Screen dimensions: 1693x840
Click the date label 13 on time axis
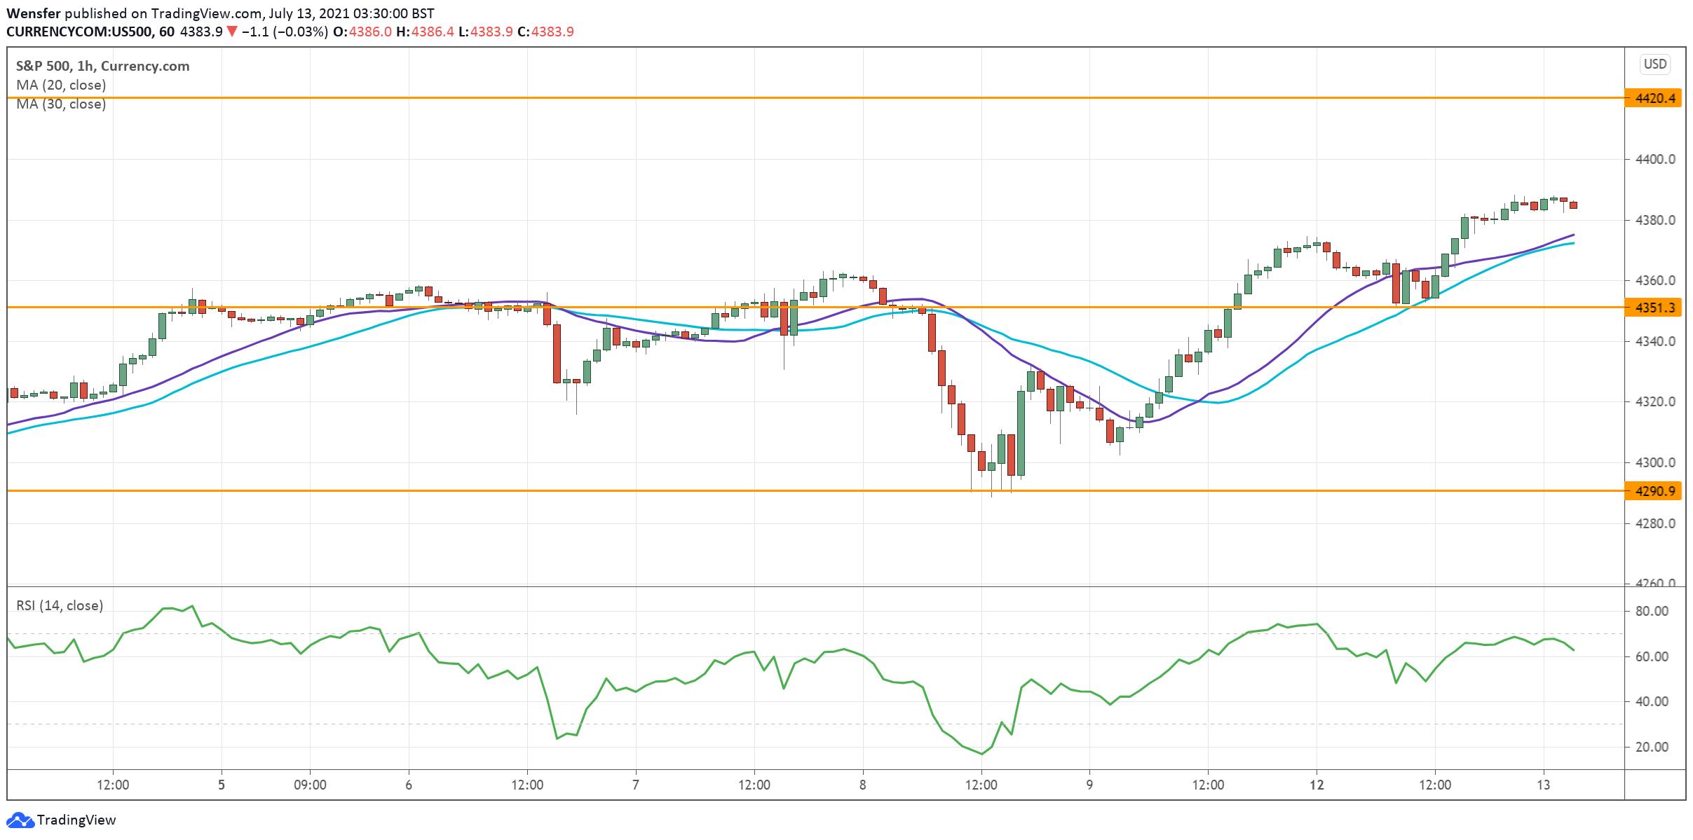[x=1543, y=785]
